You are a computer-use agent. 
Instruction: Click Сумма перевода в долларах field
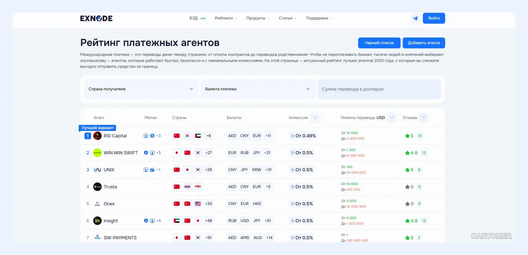click(379, 89)
